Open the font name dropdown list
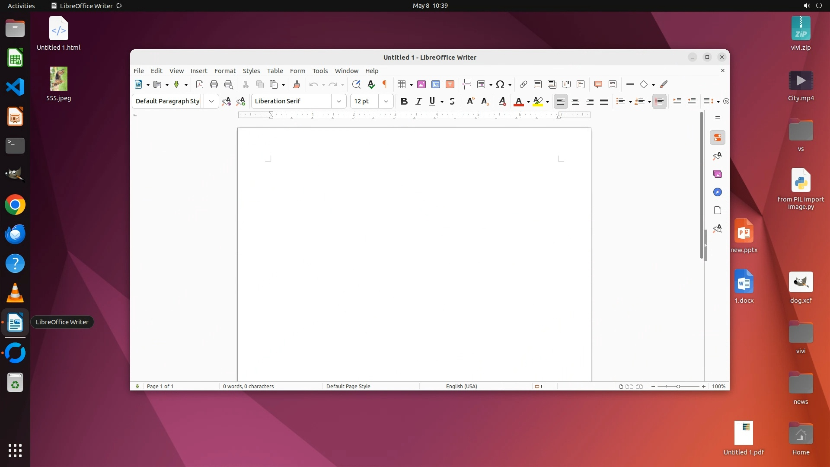Viewport: 830px width, 467px height. pyautogui.click(x=339, y=101)
